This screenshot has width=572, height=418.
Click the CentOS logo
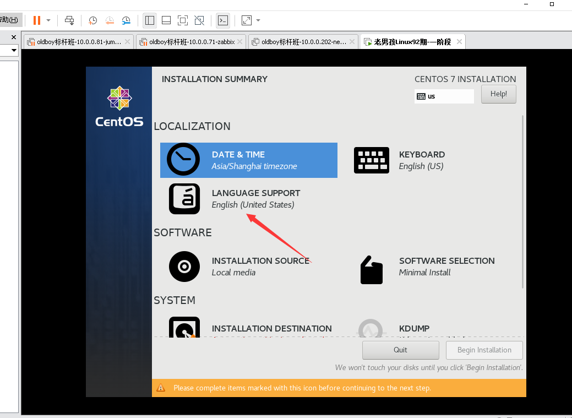click(x=119, y=107)
